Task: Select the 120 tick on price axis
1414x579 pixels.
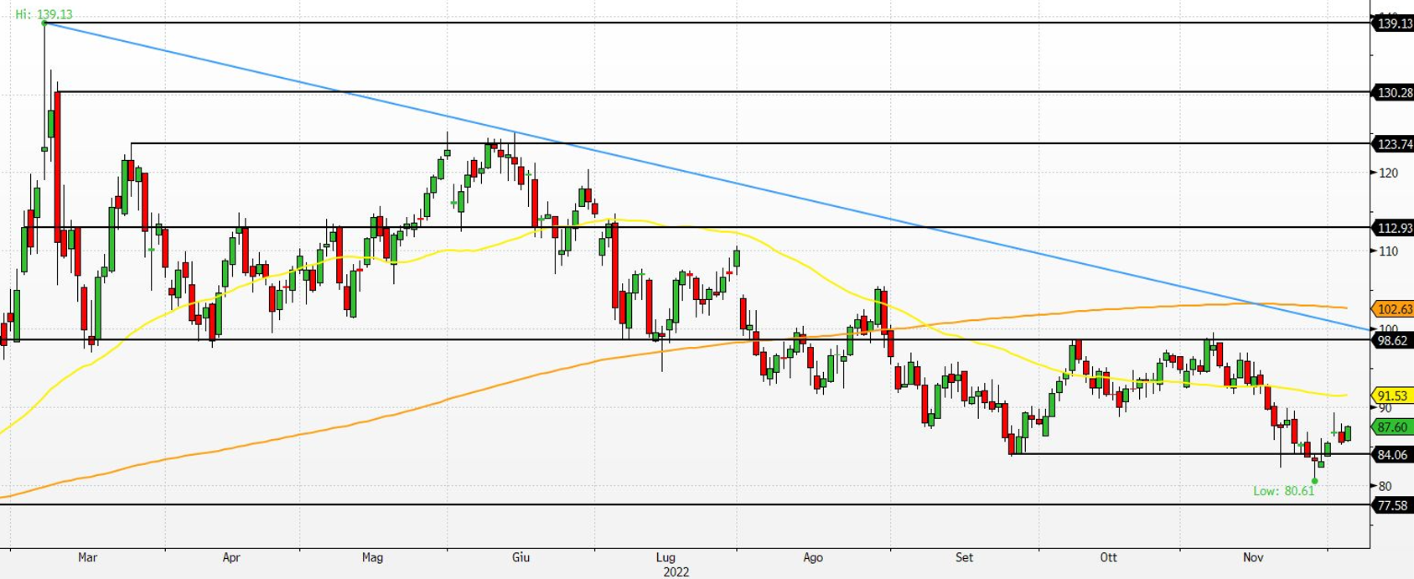Action: pos(1388,173)
